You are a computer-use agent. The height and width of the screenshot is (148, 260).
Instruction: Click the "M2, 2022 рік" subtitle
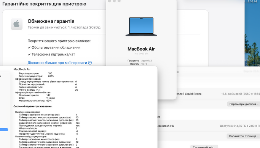141,54
